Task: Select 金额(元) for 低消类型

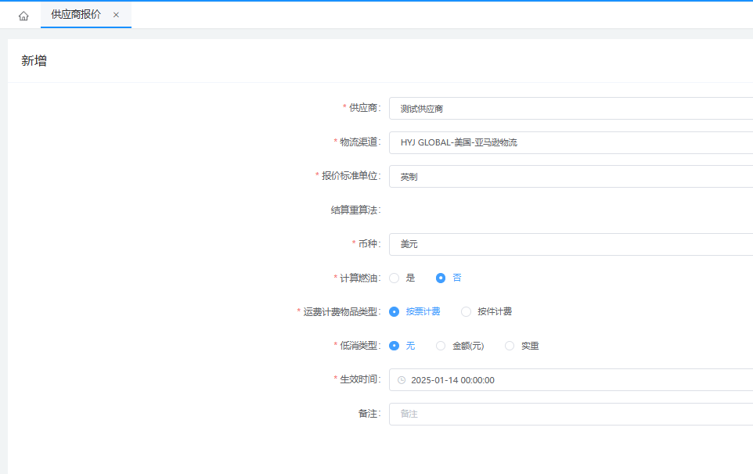Action: [441, 346]
